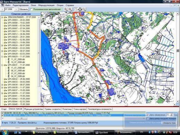The height and width of the screenshot is (135, 180).
Task: Collapse the GPS-00031 tree node
Action: [2, 65]
